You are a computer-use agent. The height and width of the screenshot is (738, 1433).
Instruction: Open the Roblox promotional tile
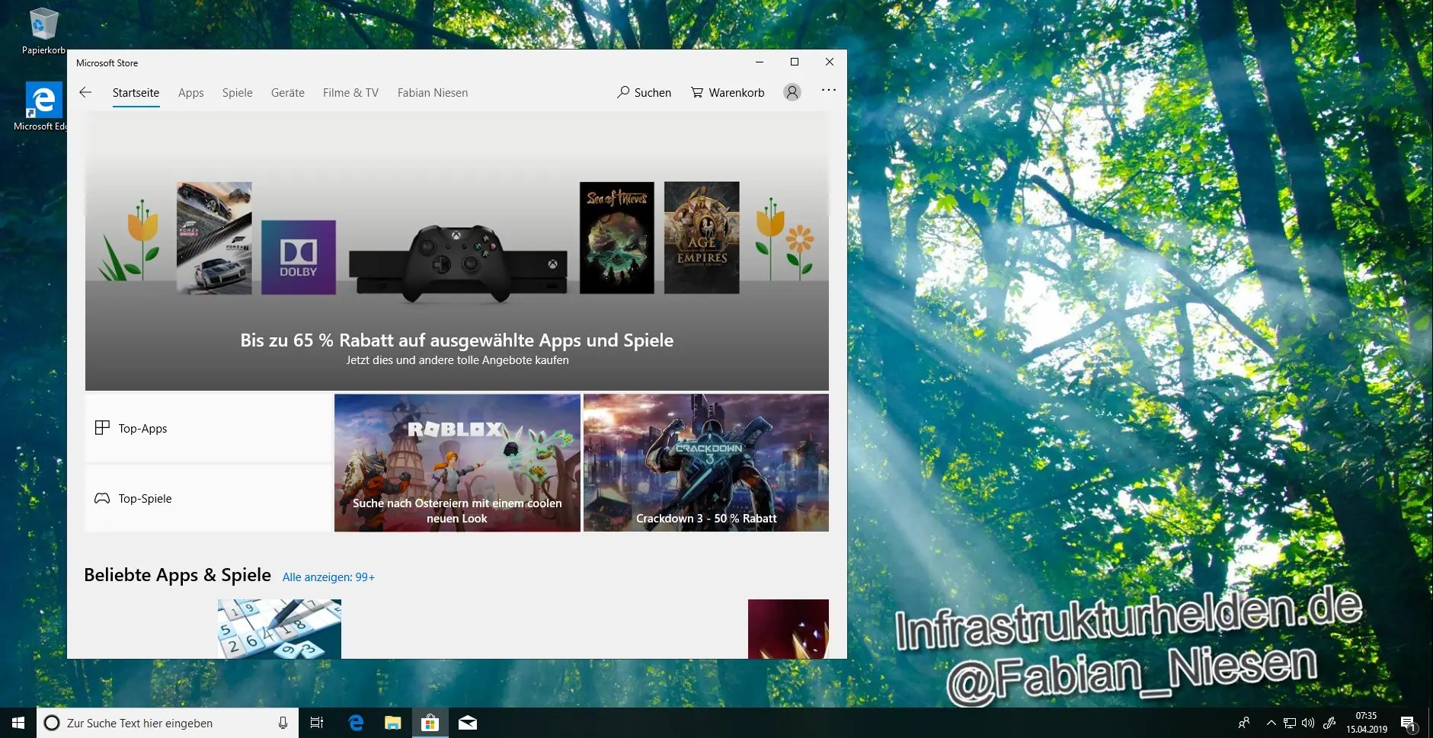pos(457,462)
